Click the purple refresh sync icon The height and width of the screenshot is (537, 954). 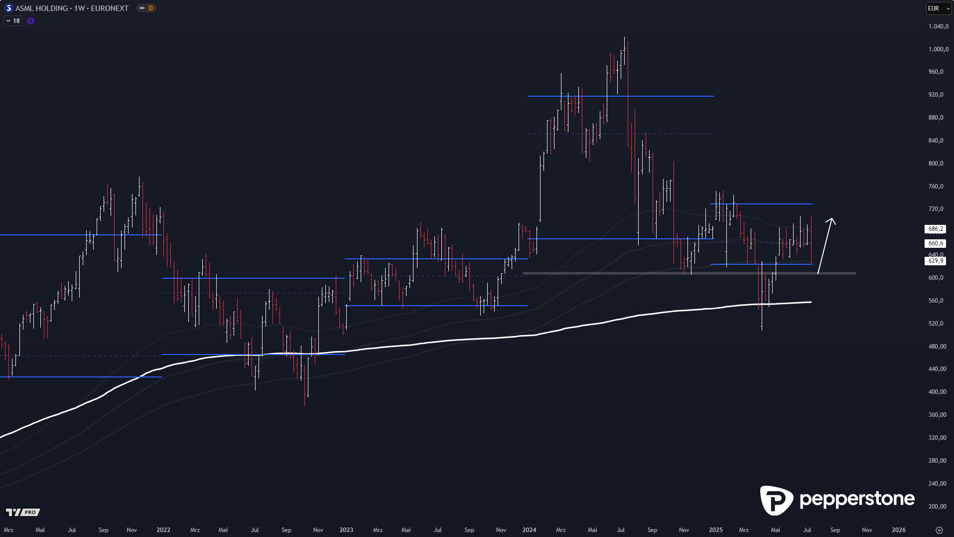pos(31,21)
